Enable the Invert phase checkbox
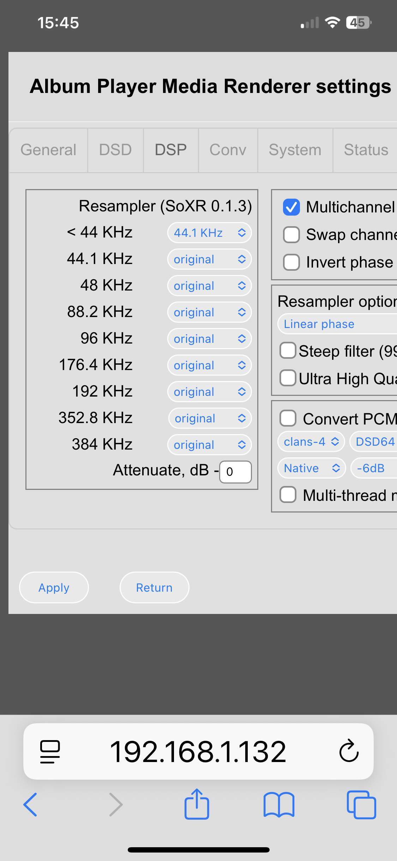The height and width of the screenshot is (861, 397). click(291, 262)
